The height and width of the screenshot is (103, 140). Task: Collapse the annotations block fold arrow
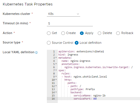click(x=56, y=64)
